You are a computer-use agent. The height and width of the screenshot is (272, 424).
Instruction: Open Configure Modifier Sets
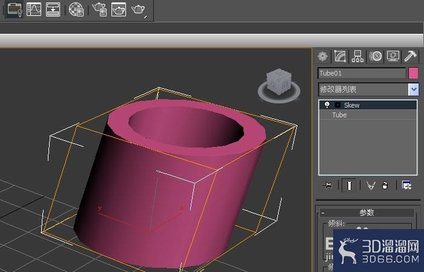coord(406,186)
